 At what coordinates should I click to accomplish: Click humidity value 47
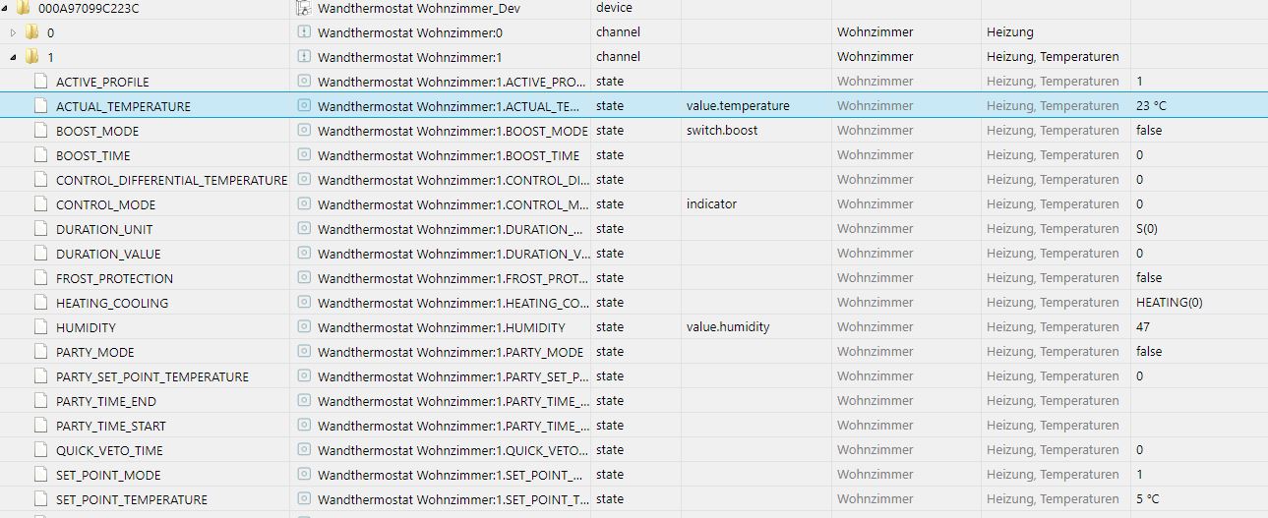tap(1143, 326)
